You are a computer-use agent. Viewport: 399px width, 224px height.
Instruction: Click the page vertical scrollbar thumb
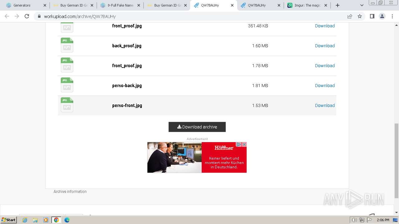396,161
